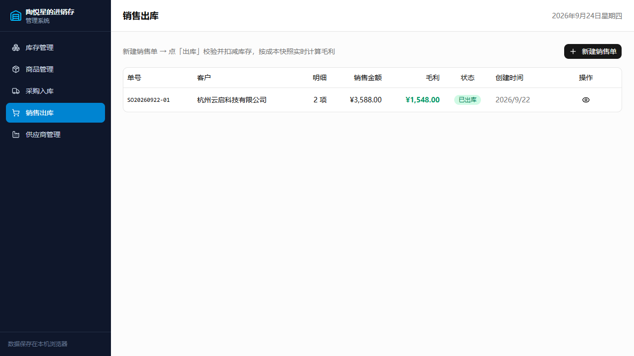Click the 毛利 column header

[x=433, y=78]
